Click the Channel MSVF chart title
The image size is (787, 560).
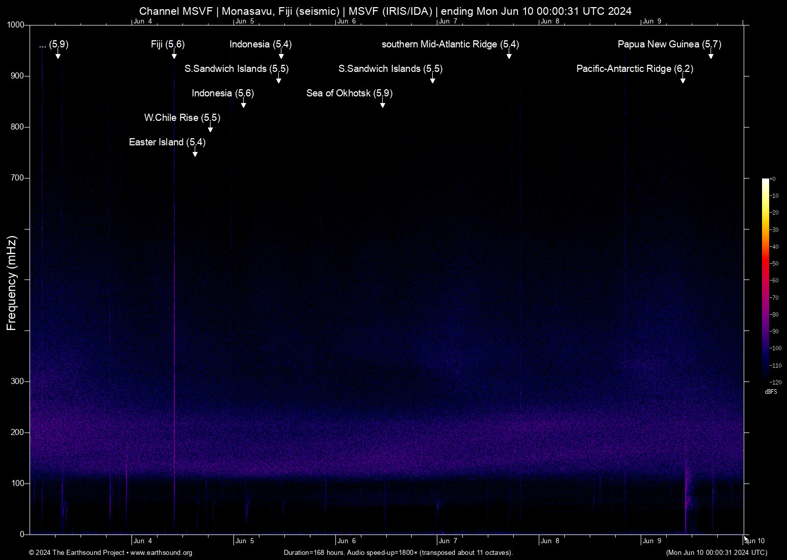pos(385,11)
